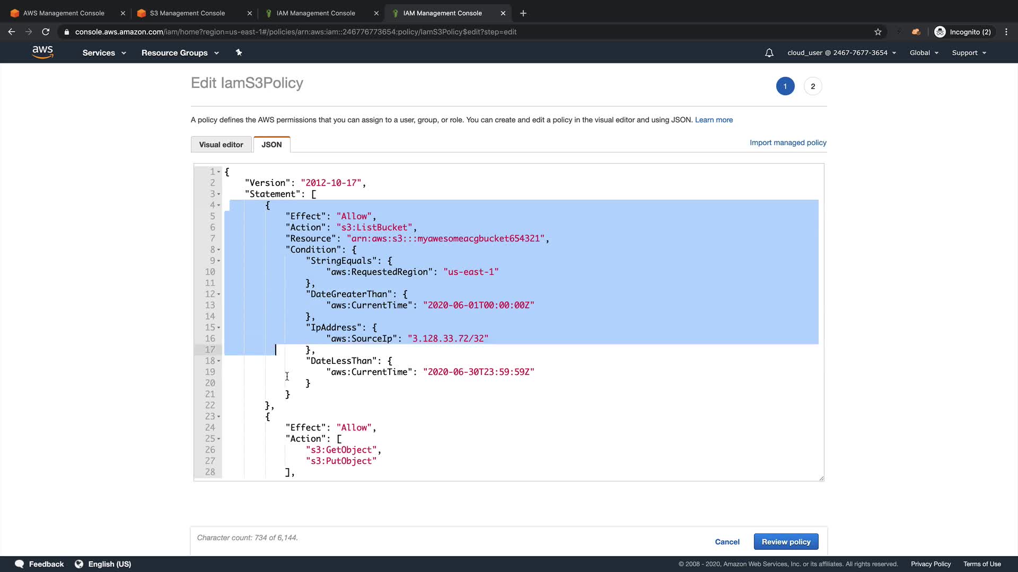Collapse the Condition block at line 8
1018x572 pixels.
[218, 250]
